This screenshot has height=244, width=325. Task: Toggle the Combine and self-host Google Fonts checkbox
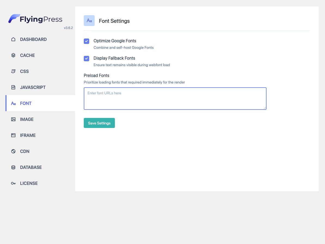(x=86, y=41)
